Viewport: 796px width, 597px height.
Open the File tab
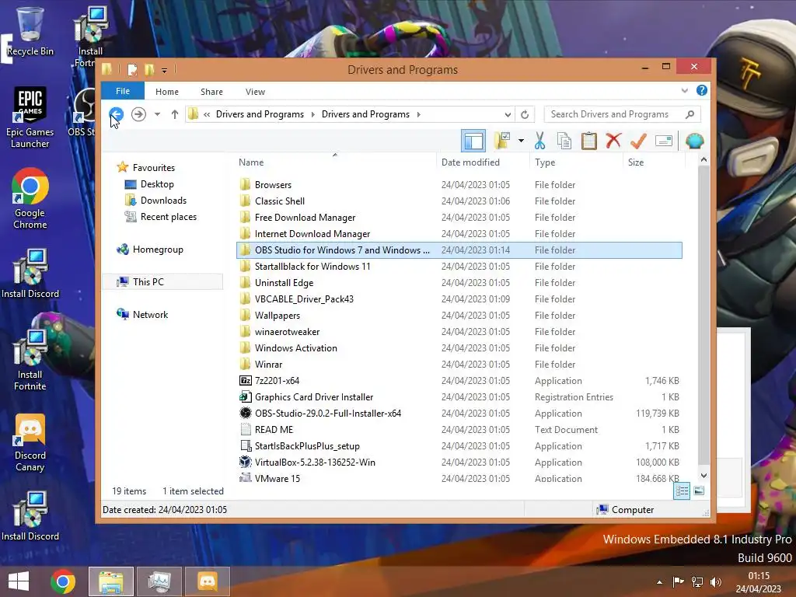point(123,91)
